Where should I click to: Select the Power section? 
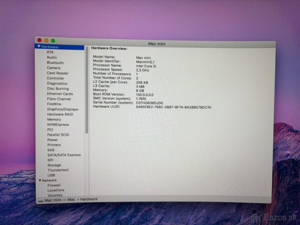(x=52, y=140)
